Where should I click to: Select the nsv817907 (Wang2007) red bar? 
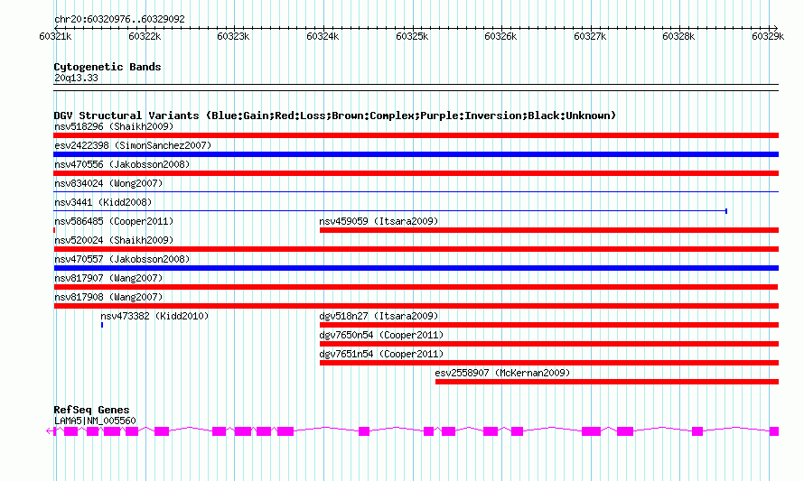pyautogui.click(x=416, y=287)
